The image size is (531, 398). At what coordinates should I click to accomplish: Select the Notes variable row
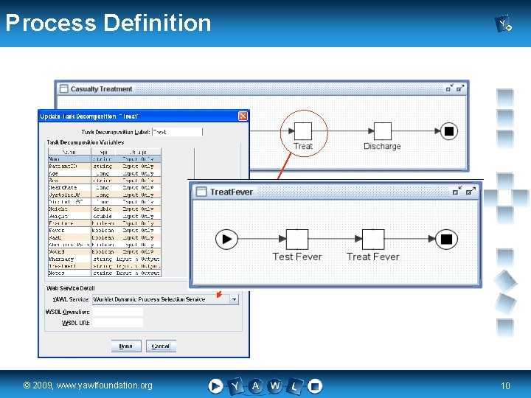(x=104, y=273)
